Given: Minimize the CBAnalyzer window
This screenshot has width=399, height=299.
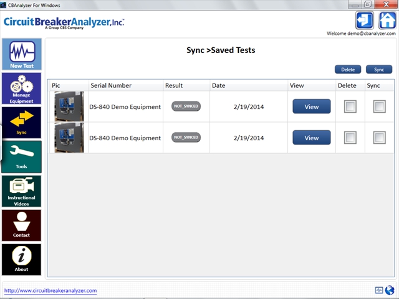Looking at the screenshot, I should (355, 4).
